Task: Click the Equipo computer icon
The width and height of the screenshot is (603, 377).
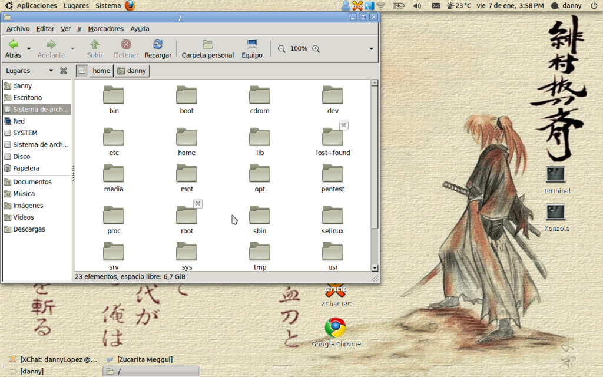Action: 252,45
